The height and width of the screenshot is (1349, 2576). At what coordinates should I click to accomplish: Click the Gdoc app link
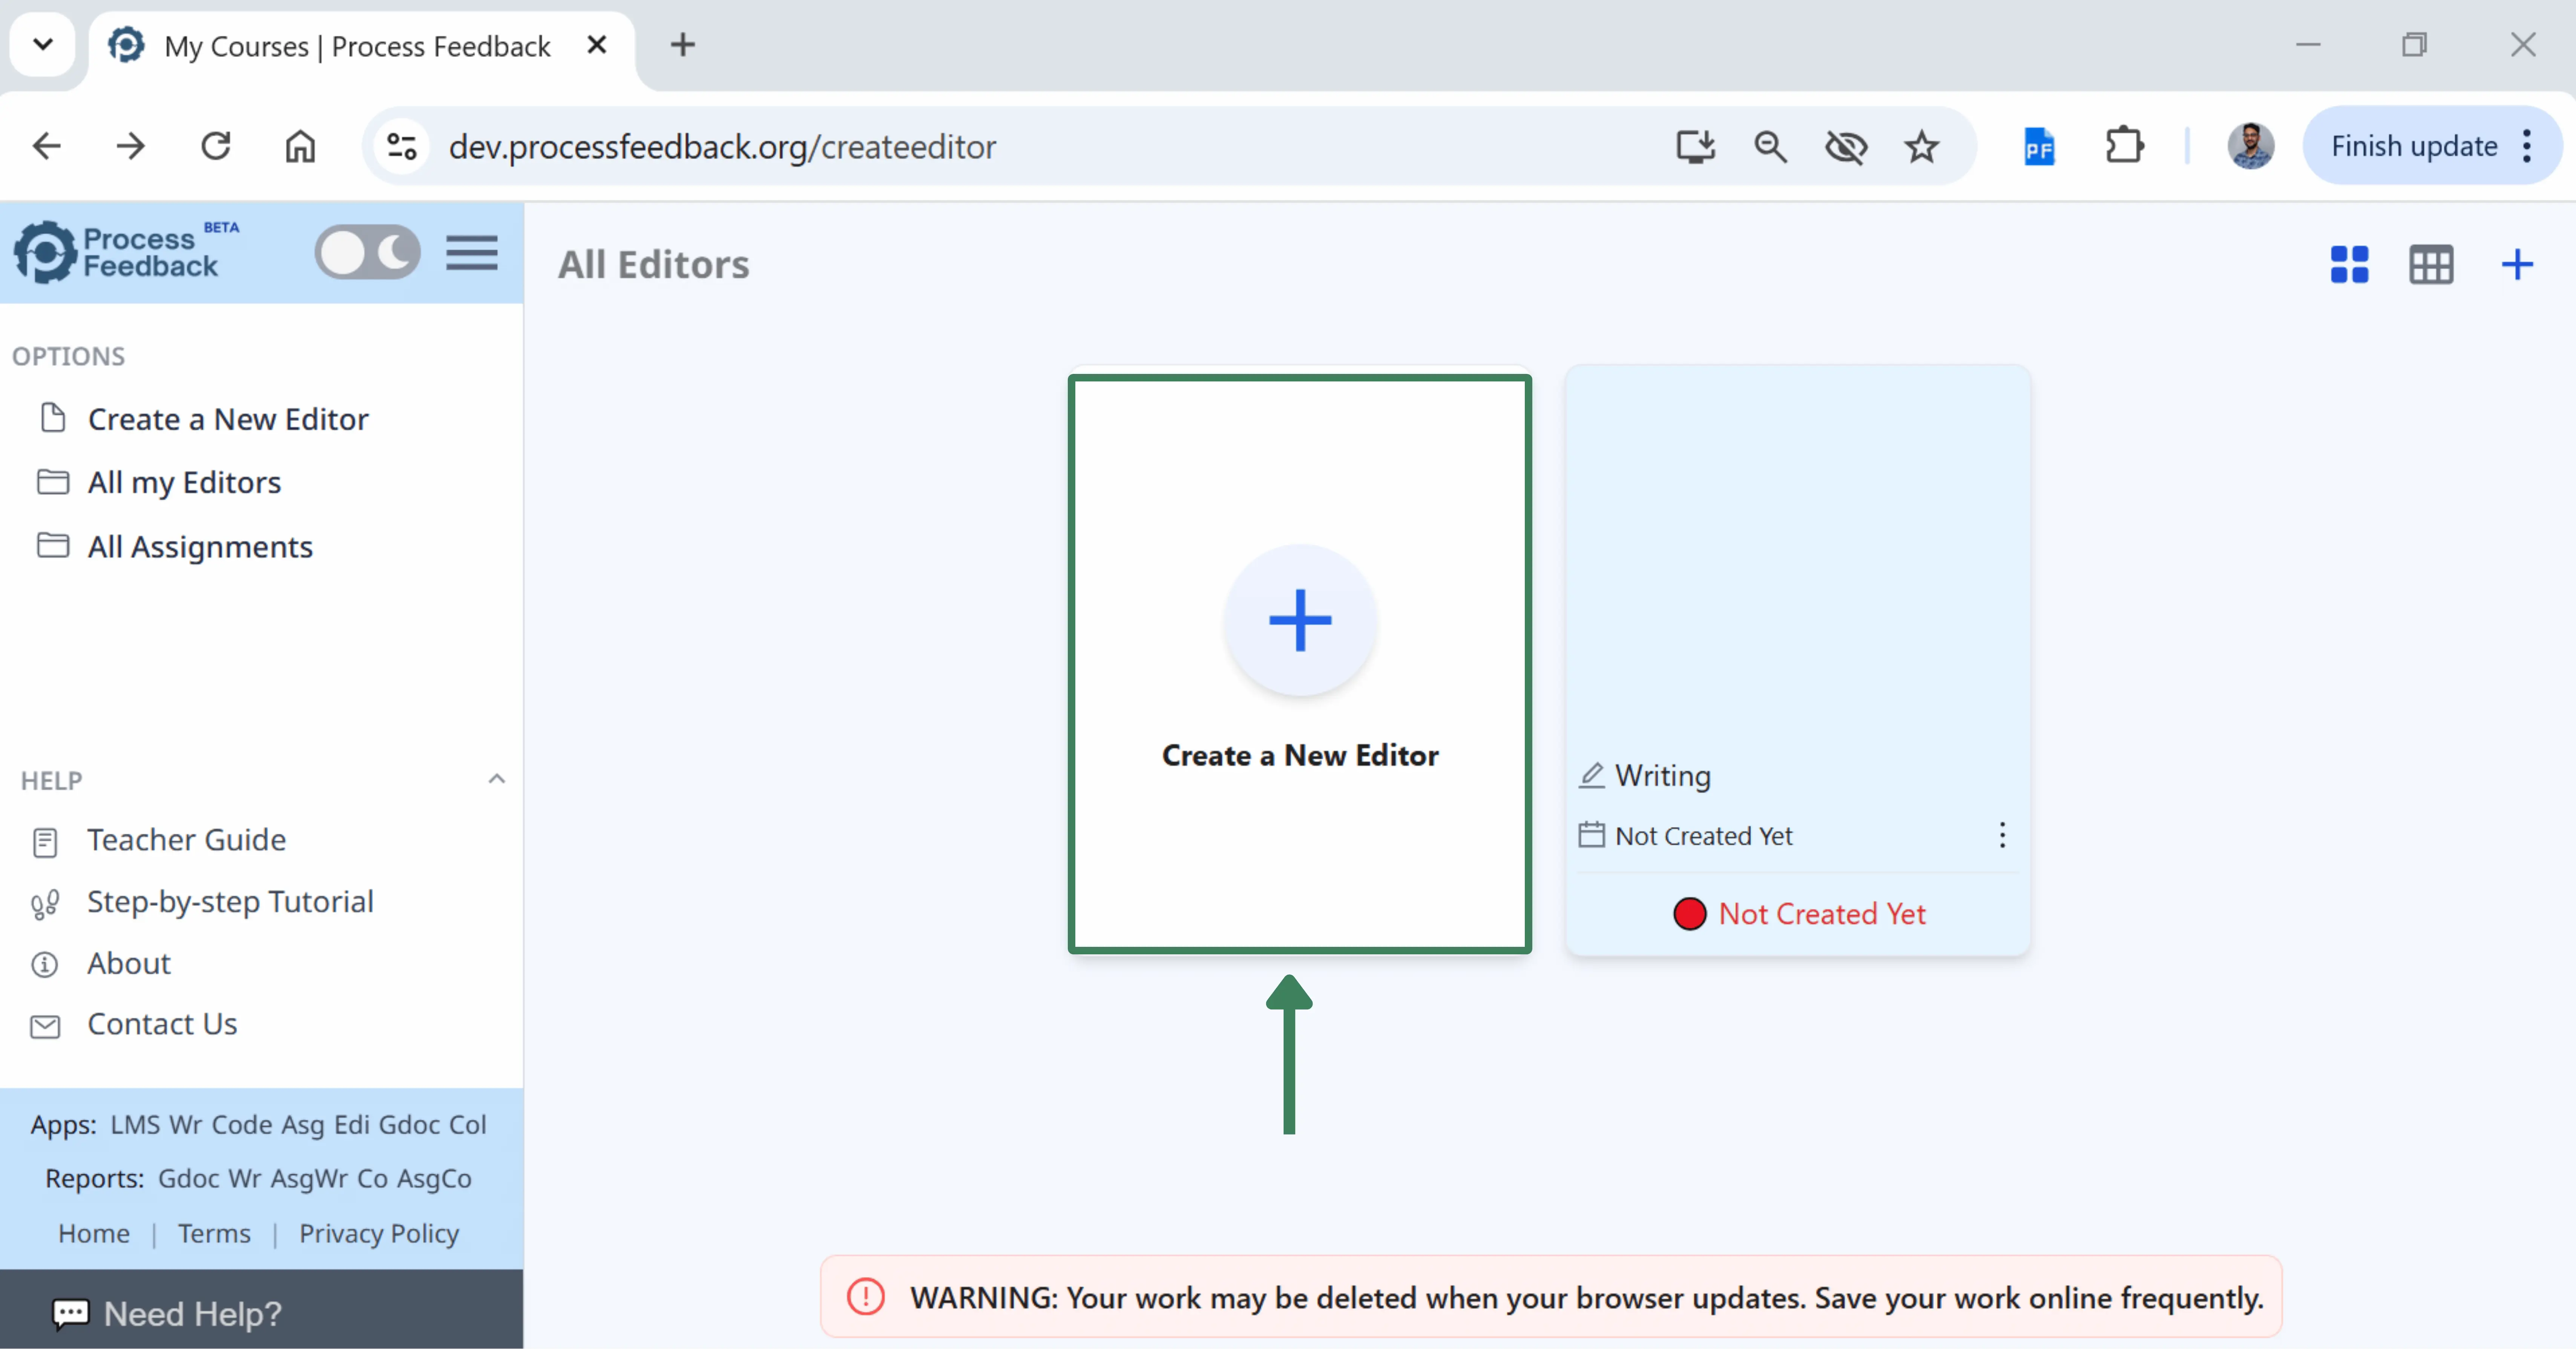point(409,1125)
